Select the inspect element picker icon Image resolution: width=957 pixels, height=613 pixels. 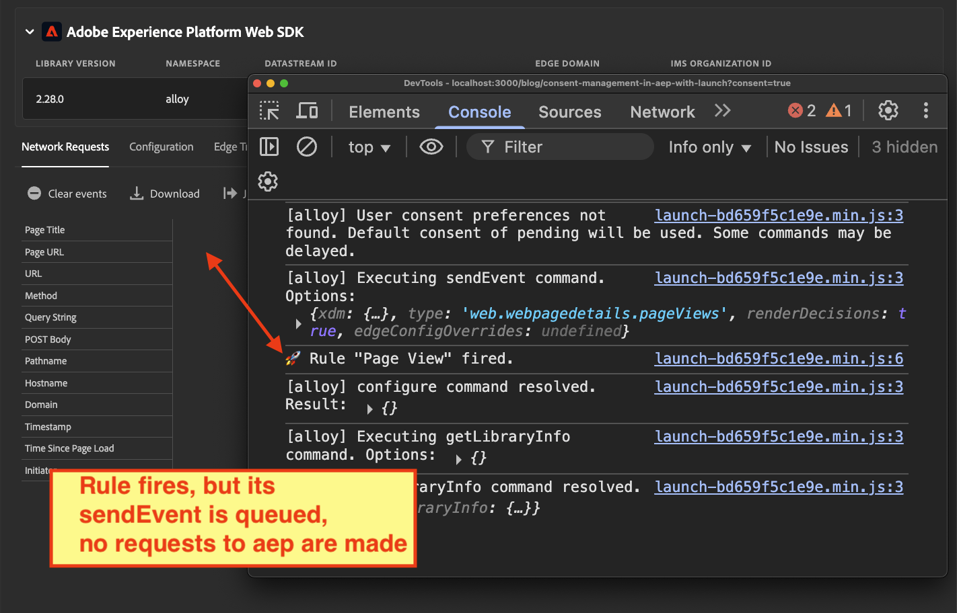269,111
